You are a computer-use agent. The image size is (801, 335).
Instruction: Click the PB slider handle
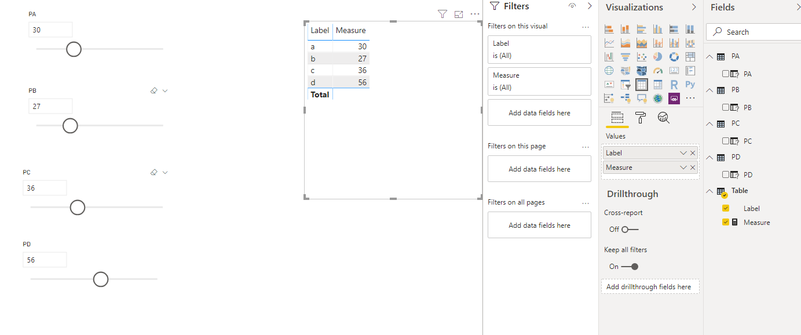click(70, 126)
